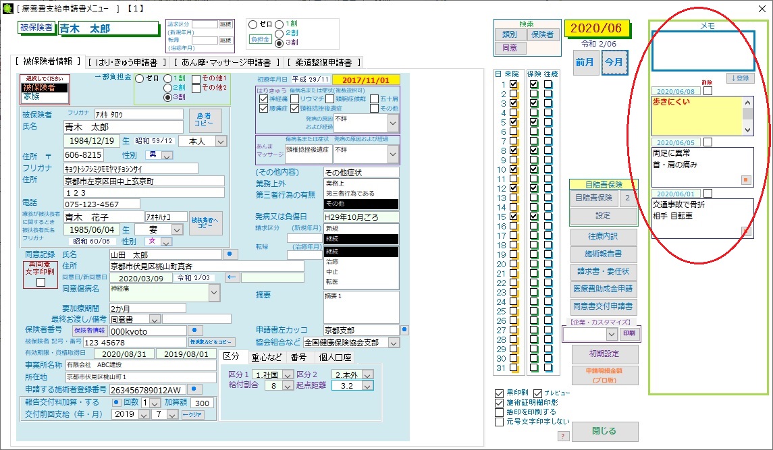
Task: Open the 区分2 dropdown showing 2.本外
Action: tap(368, 375)
